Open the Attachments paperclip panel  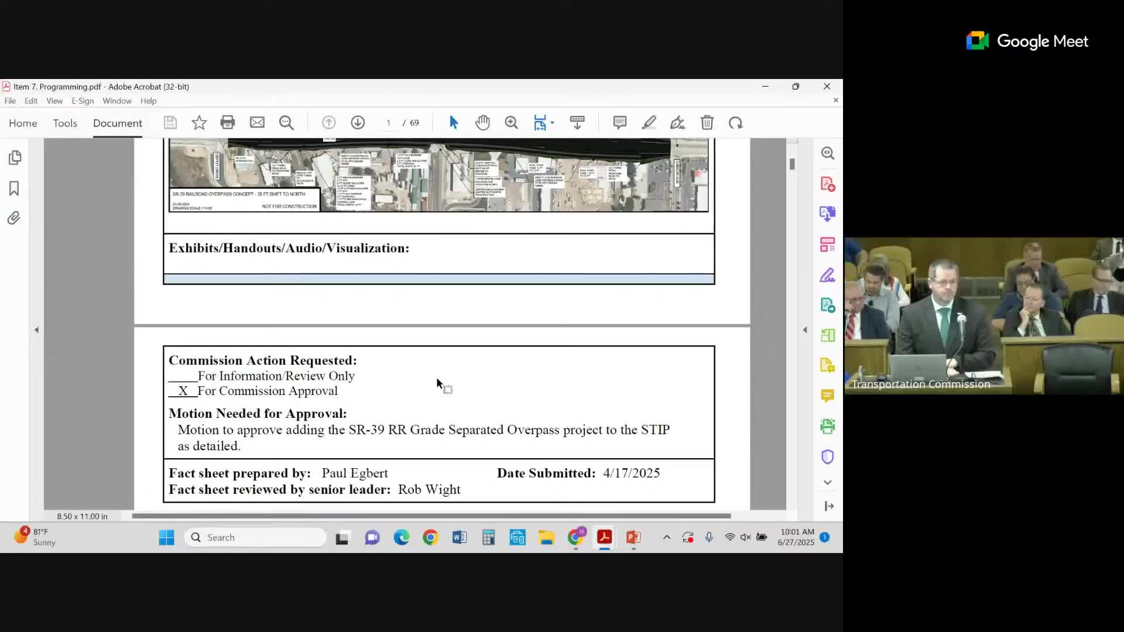[14, 218]
